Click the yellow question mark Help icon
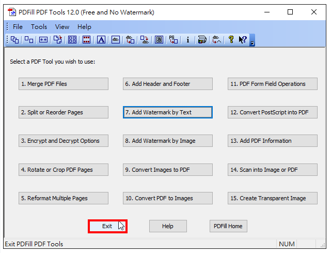This screenshot has width=331, height=253. coord(231,39)
